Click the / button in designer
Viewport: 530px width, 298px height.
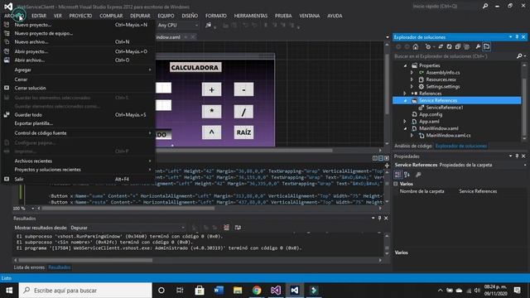[x=243, y=112]
